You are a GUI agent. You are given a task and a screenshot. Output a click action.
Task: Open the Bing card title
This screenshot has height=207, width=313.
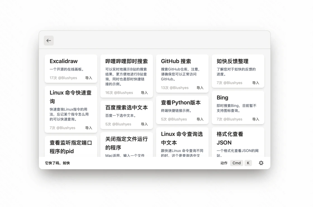[222, 98]
